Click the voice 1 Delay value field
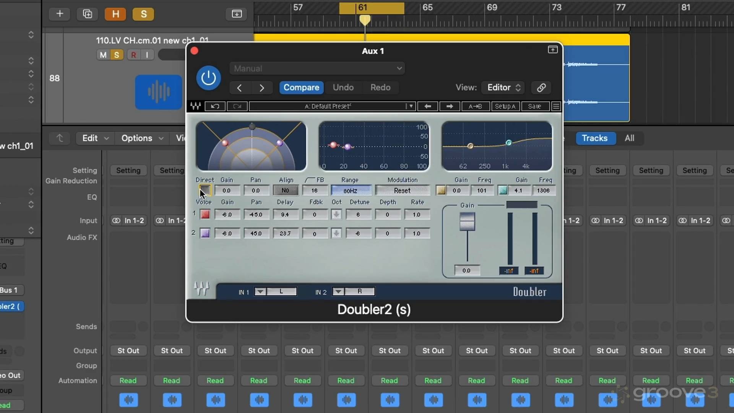The image size is (734, 413). 285,215
